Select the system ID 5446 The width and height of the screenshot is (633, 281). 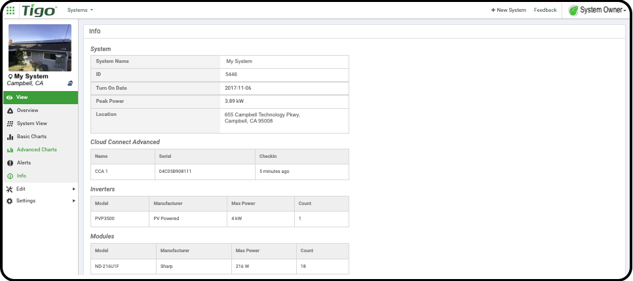click(231, 75)
